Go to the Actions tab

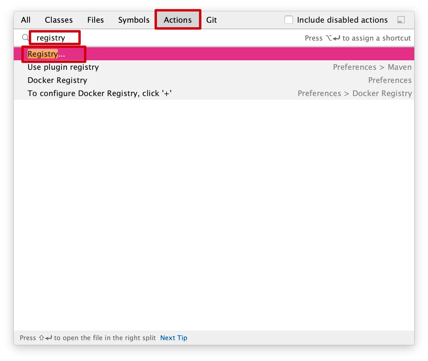(178, 20)
